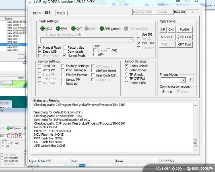The width and height of the screenshot is (215, 172).
Task: Click the FLASH button
Action: 184,30
